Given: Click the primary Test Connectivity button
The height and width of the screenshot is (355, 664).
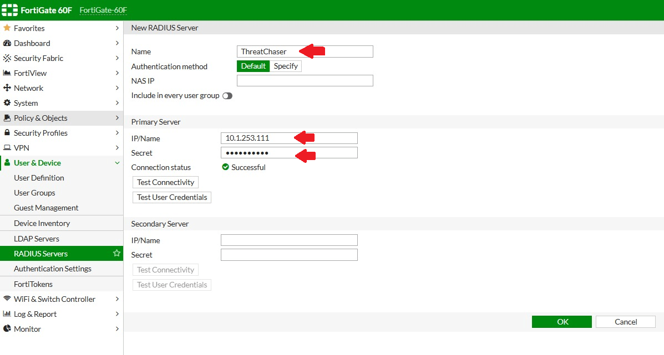Looking at the screenshot, I should click(x=165, y=182).
